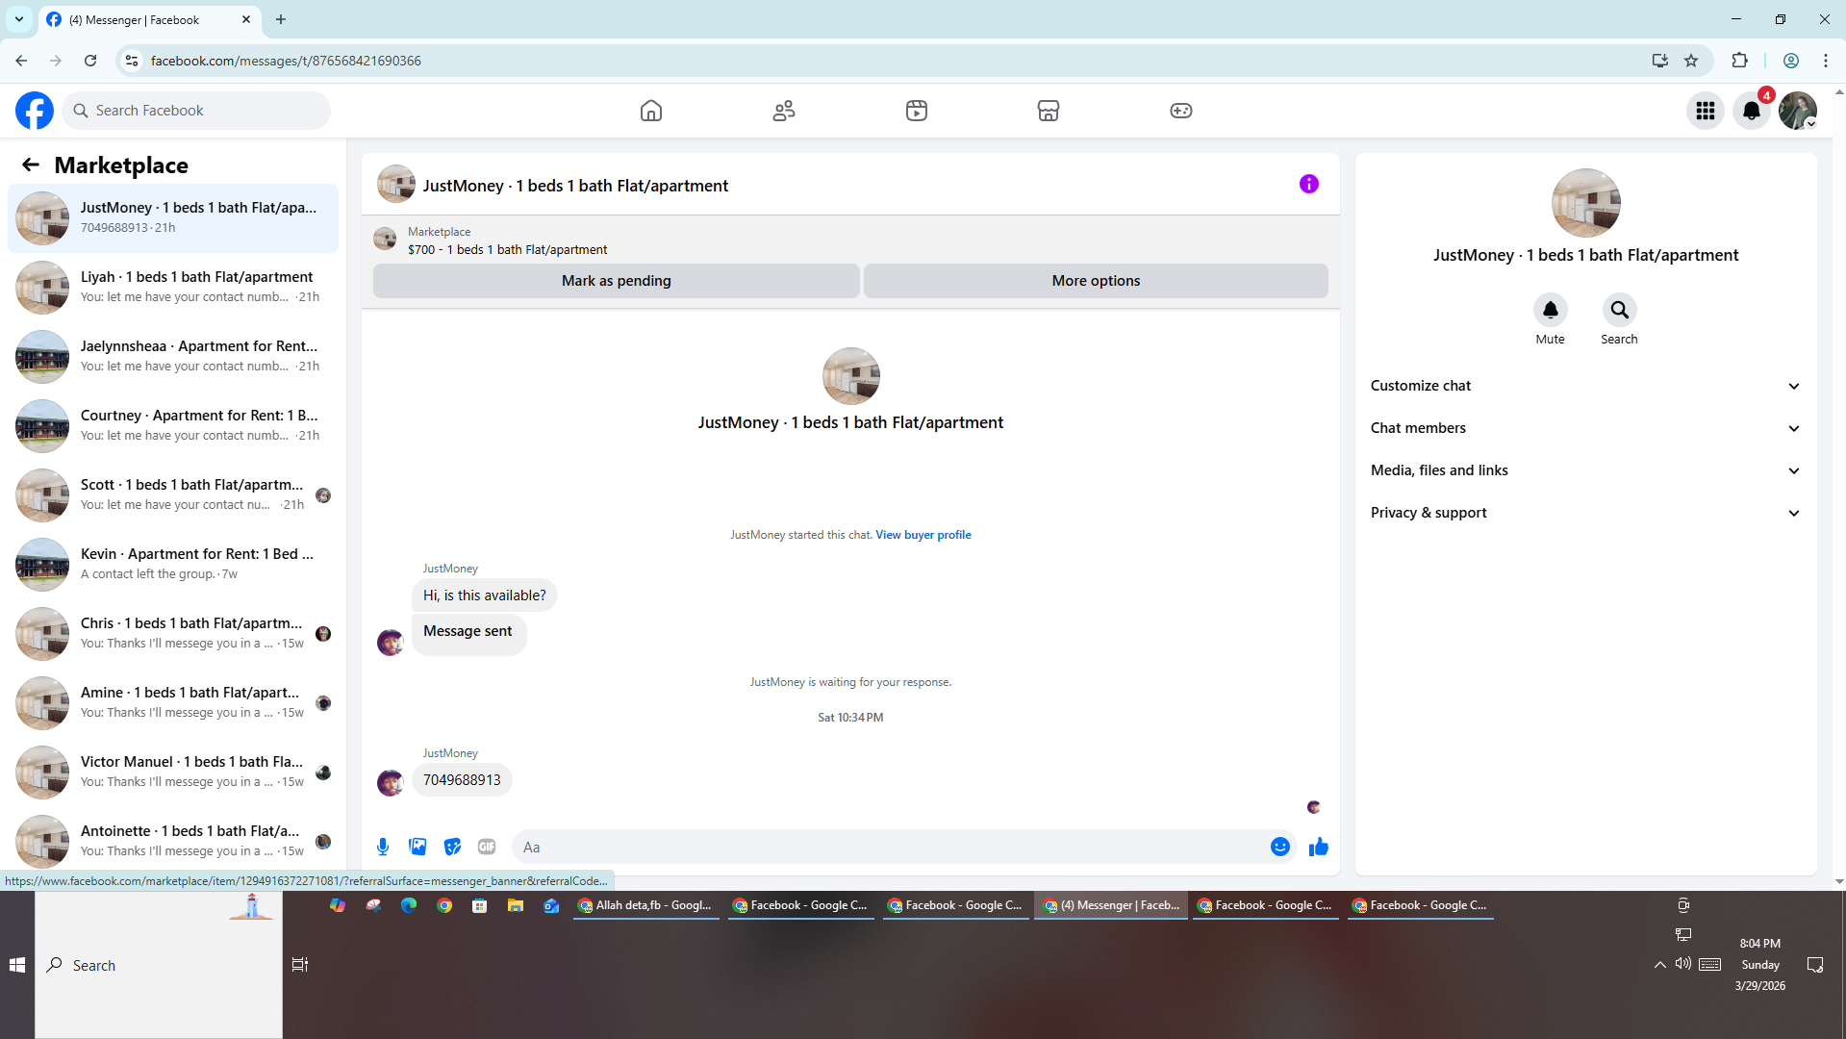Open the Amine 1 beds 1 bath conversation
The width and height of the screenshot is (1846, 1039).
173,702
